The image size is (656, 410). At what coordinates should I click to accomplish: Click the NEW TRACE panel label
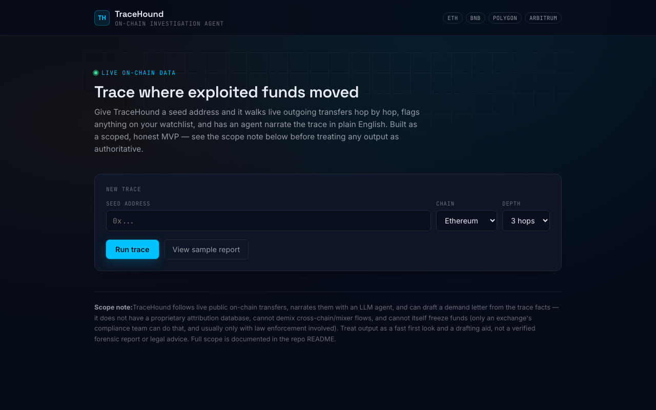click(x=124, y=189)
